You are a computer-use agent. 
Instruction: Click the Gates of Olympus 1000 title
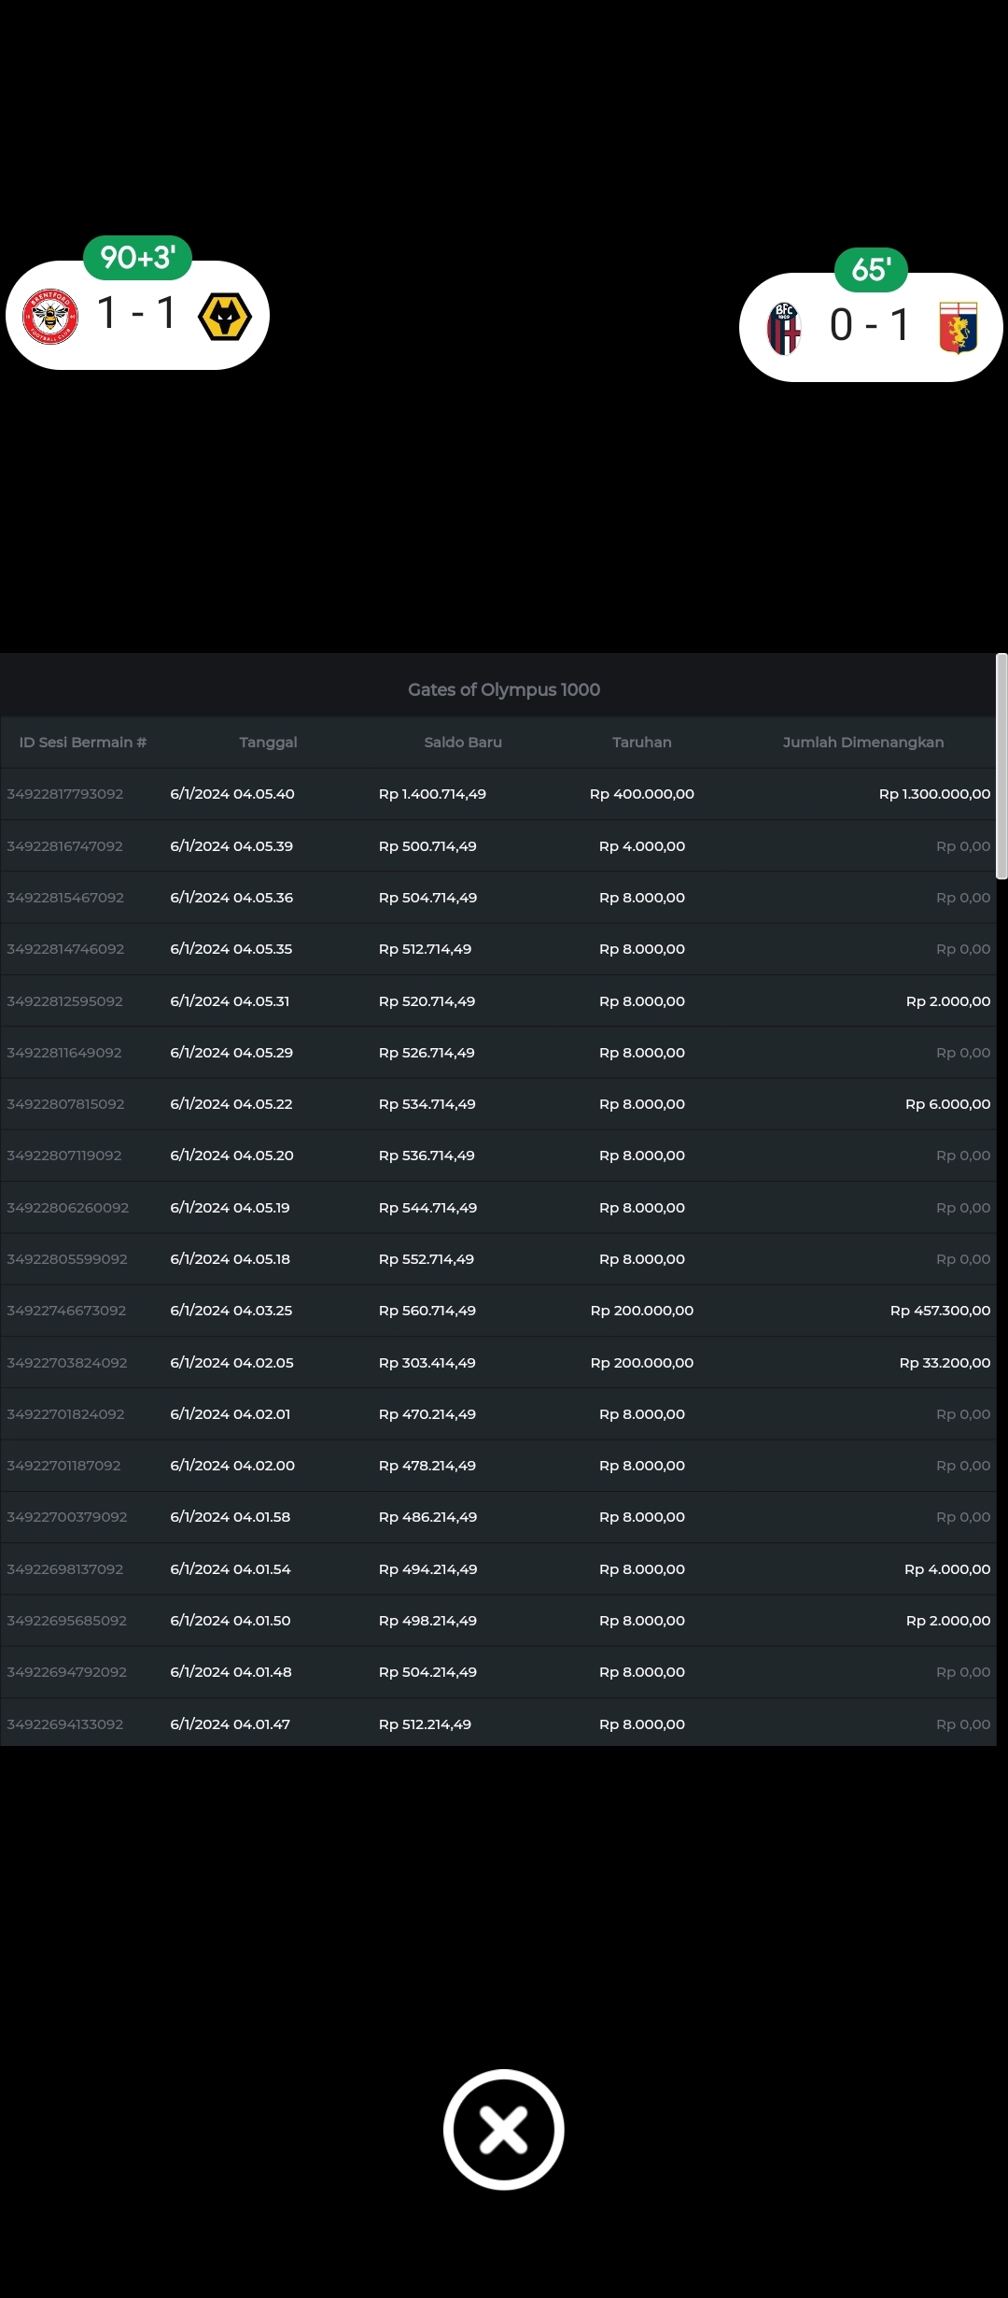click(x=504, y=689)
